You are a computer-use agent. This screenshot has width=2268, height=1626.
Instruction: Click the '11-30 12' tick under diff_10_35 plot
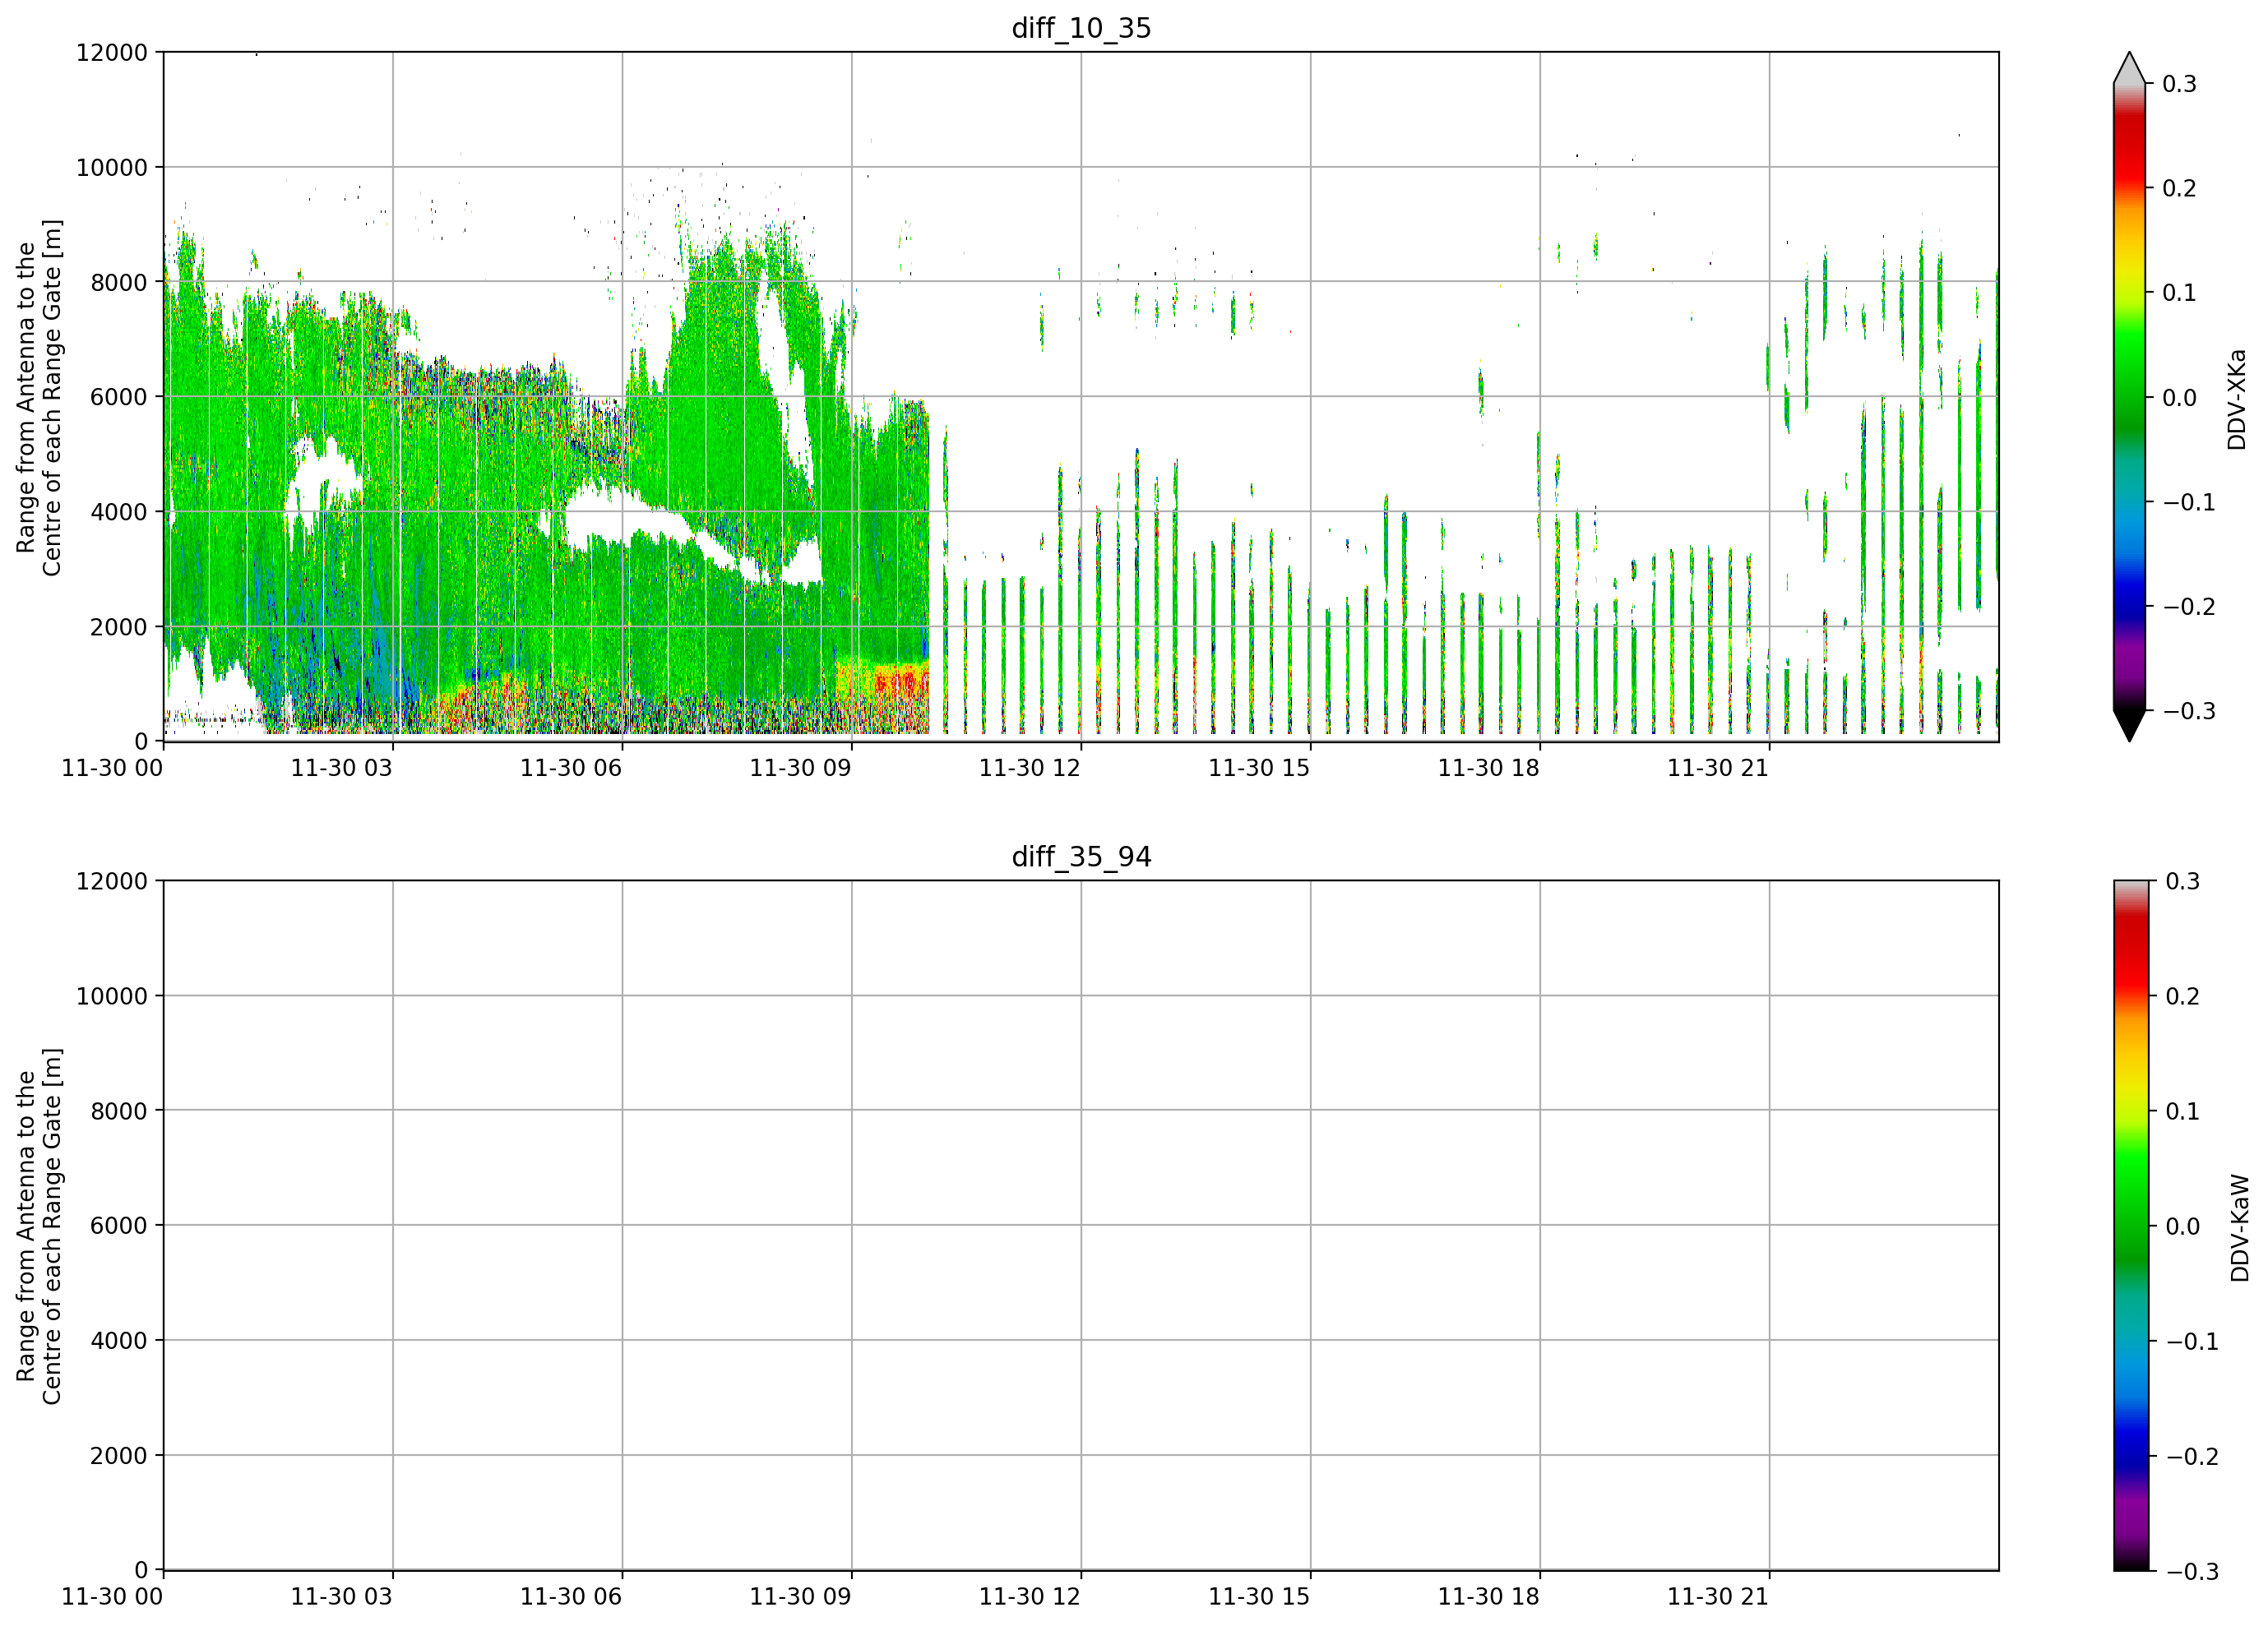pos(1029,768)
